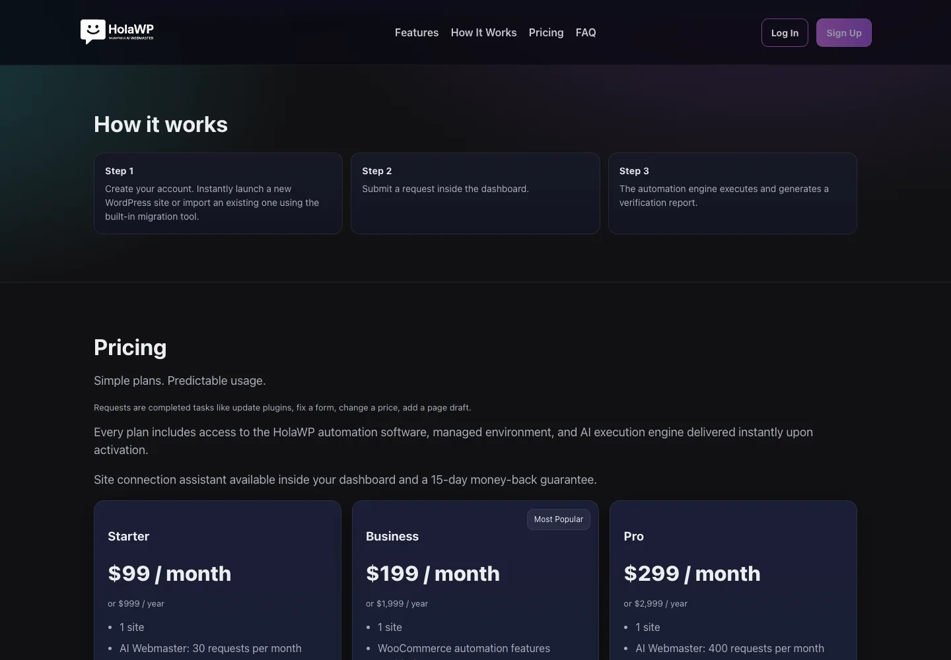Select the Pro plan title
This screenshot has height=660, width=951.
(x=633, y=537)
